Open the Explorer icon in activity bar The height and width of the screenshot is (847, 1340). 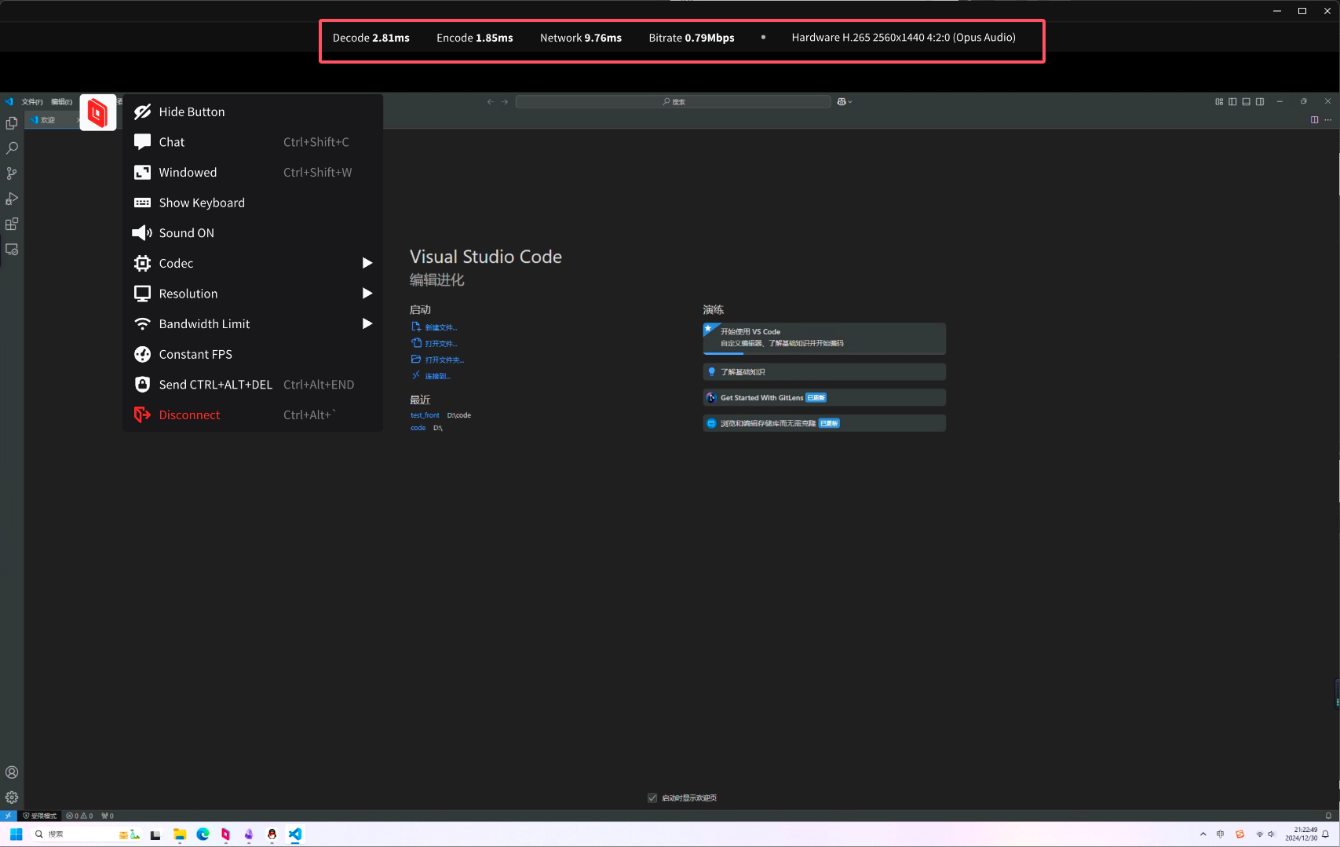tap(12, 123)
